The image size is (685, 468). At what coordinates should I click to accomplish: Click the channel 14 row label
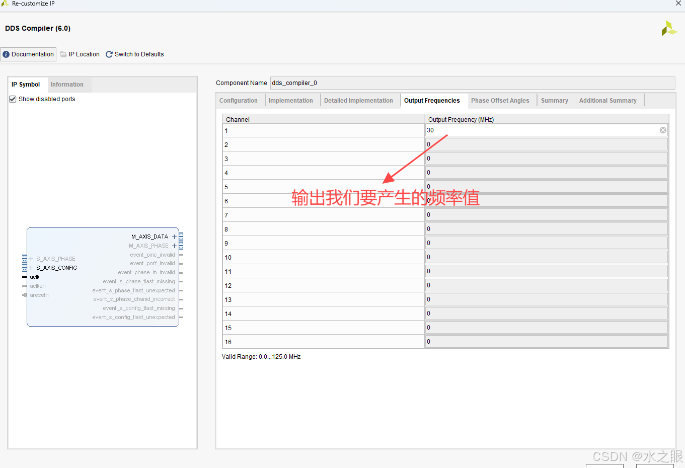pos(228,314)
